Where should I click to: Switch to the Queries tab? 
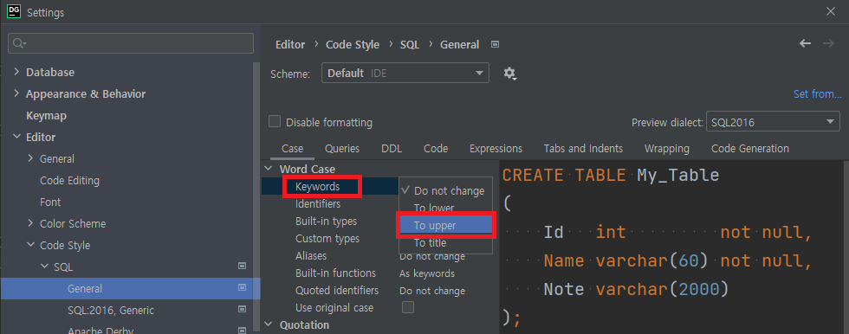342,148
